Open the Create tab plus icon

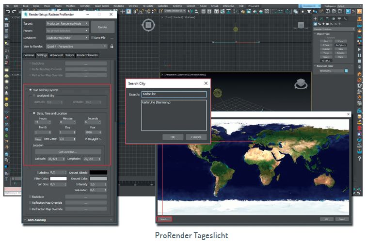pos(315,18)
